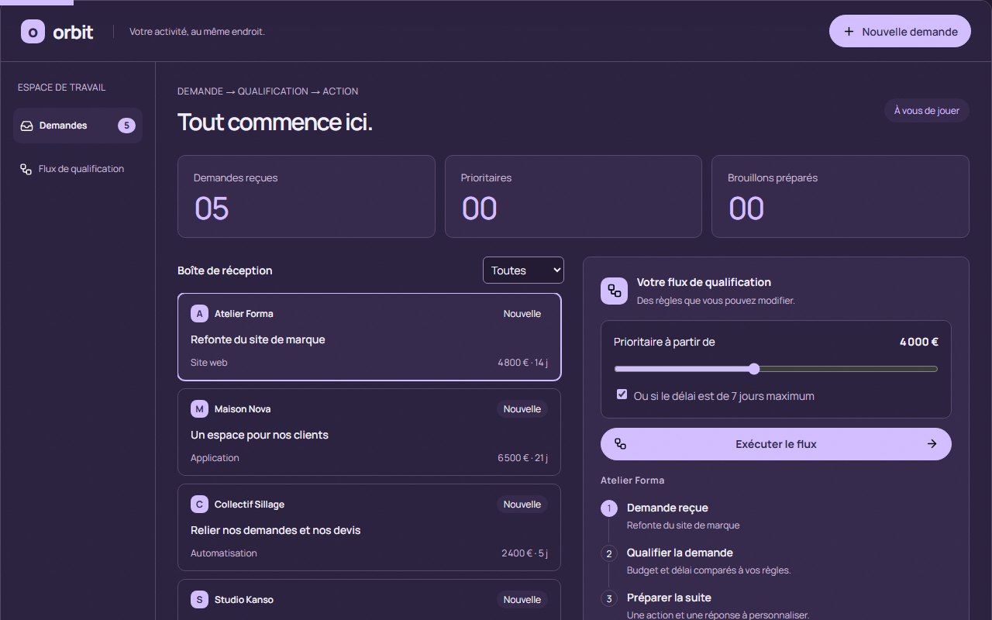Click the 6500 € · 21 j text
Viewport: 992px width, 620px height.
click(x=522, y=458)
